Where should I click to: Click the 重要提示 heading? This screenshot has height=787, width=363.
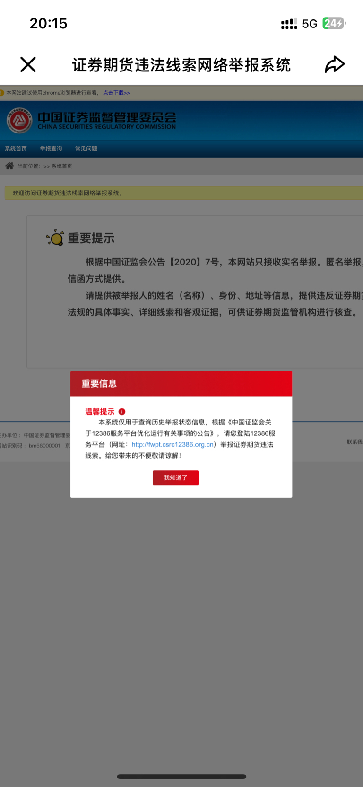91,238
